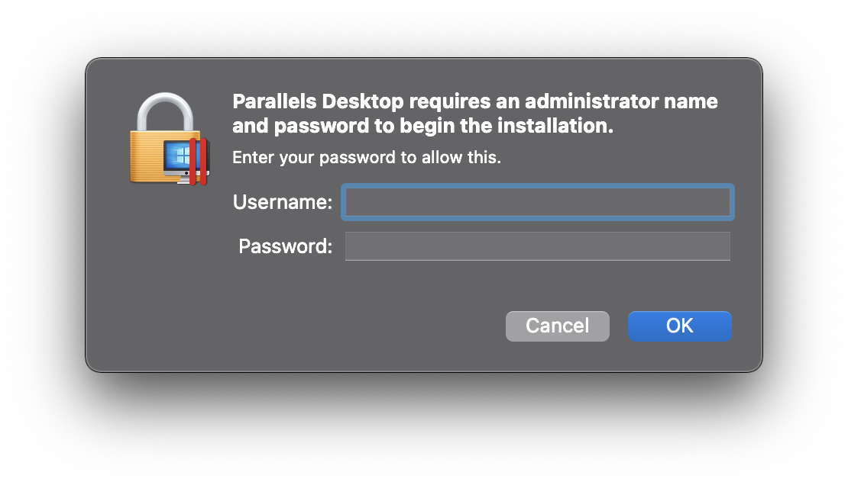The width and height of the screenshot is (848, 485).
Task: Click the Parallels Desktop badge on the padlock
Action: (x=186, y=162)
